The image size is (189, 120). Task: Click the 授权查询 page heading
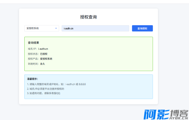pos(88,17)
